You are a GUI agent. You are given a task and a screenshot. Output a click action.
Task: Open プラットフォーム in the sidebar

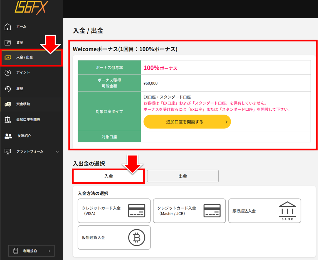tap(32, 152)
